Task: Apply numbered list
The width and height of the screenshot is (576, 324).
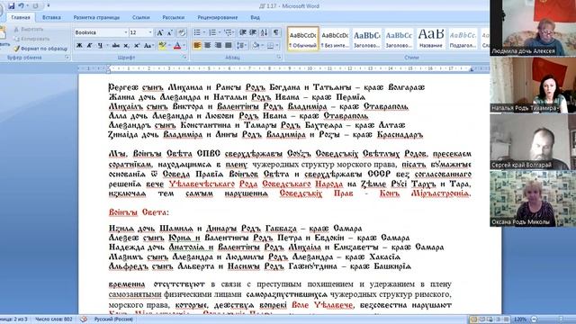Action: [x=212, y=32]
